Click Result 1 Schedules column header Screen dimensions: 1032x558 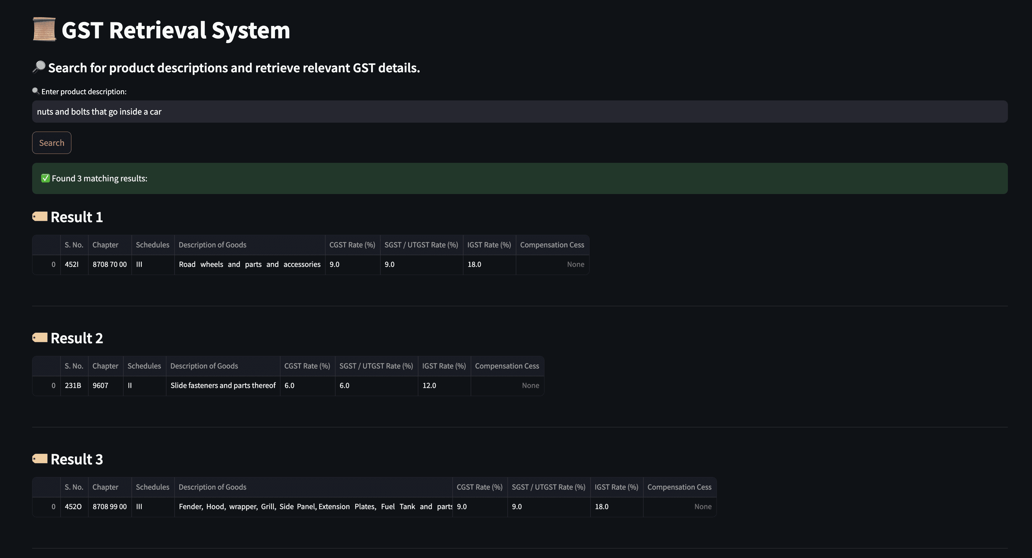pyautogui.click(x=153, y=245)
